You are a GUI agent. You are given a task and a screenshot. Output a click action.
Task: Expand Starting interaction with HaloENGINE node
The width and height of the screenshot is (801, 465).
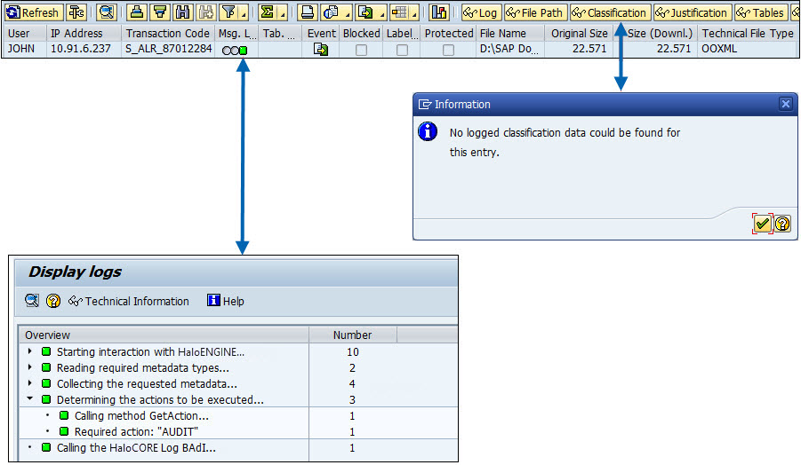[x=29, y=351]
